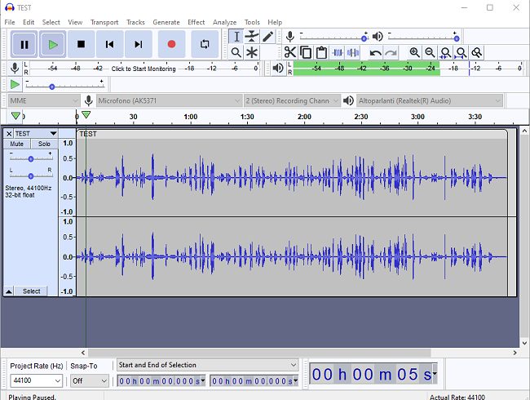Select the Multi-tool asterisk icon
Screen dimensions: 530x400
click(252, 52)
